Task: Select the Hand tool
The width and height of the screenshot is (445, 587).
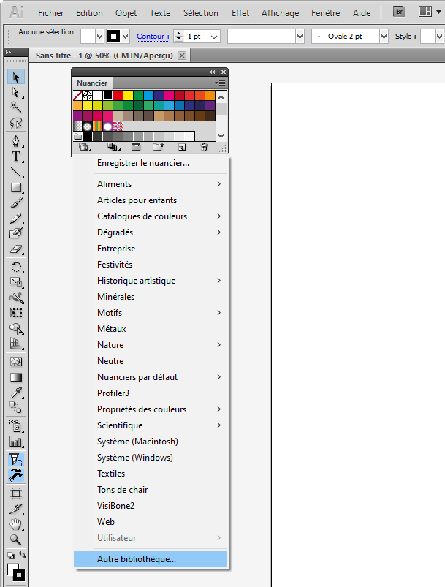Action: [16, 523]
